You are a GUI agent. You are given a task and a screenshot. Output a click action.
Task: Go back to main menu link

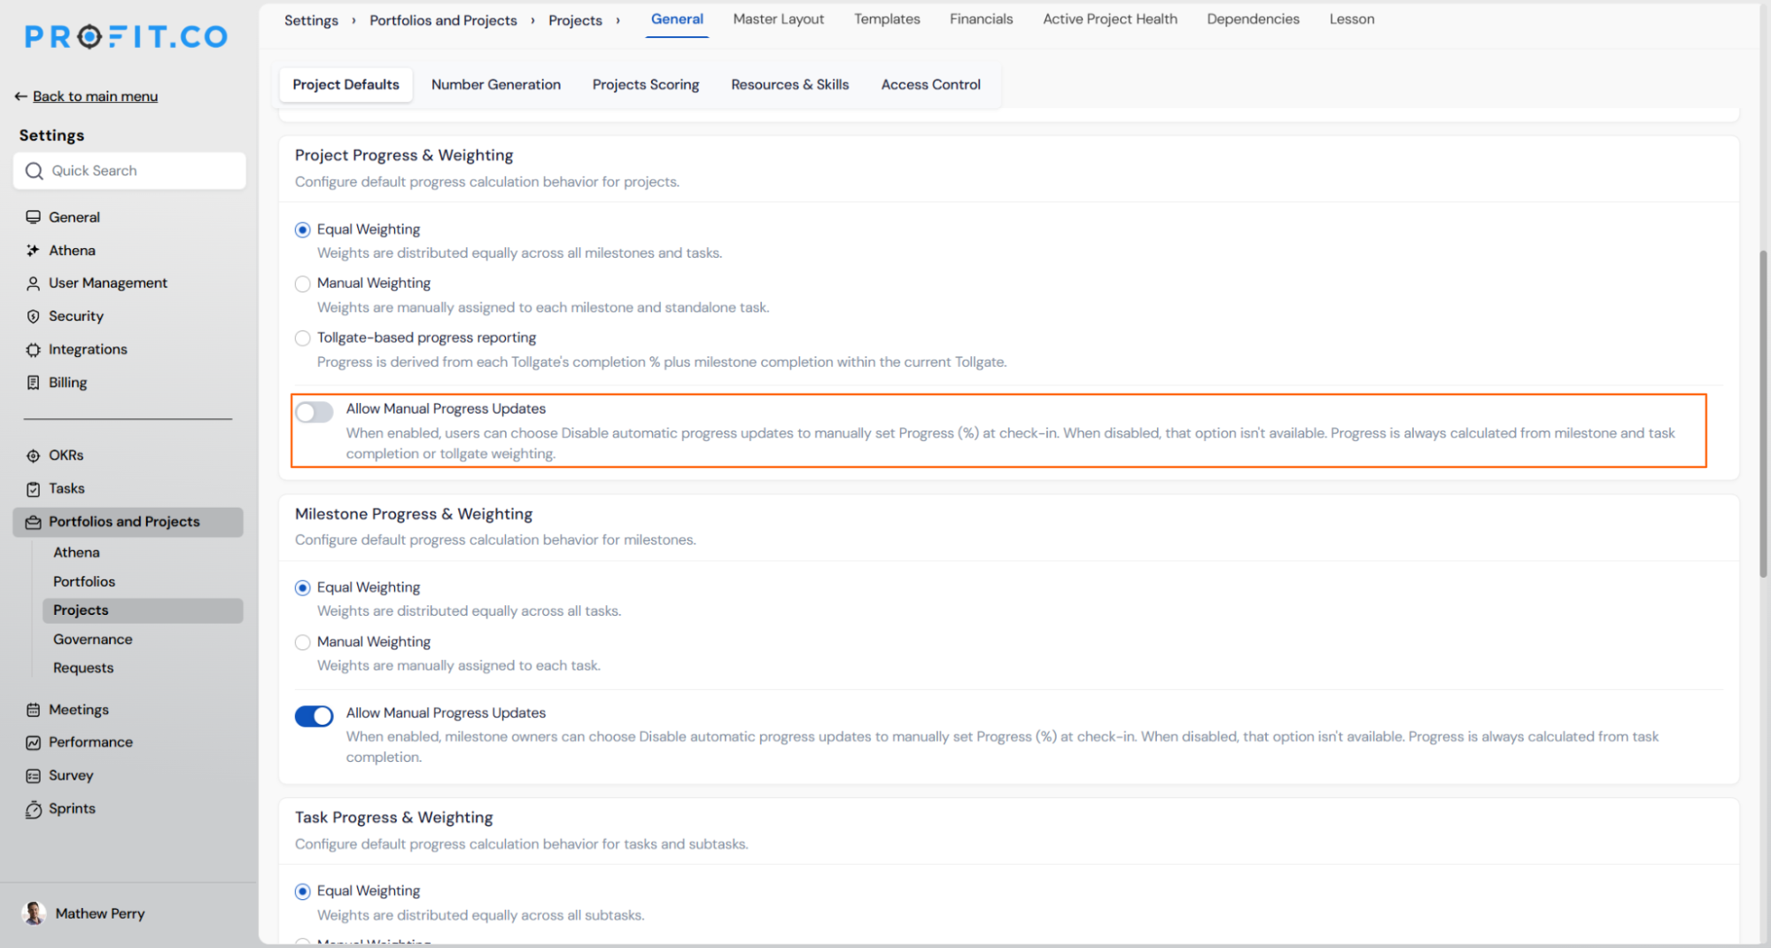point(95,96)
